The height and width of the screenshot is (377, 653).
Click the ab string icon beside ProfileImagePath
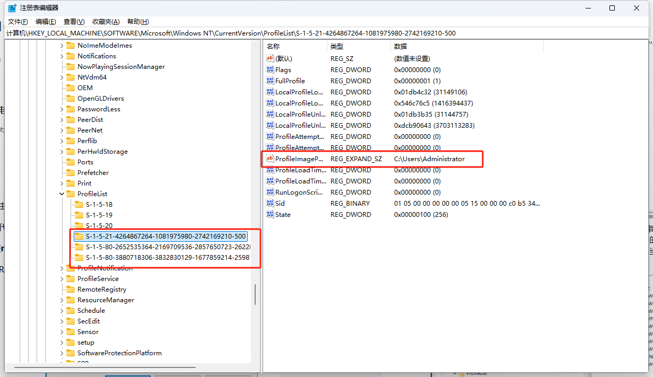269,159
